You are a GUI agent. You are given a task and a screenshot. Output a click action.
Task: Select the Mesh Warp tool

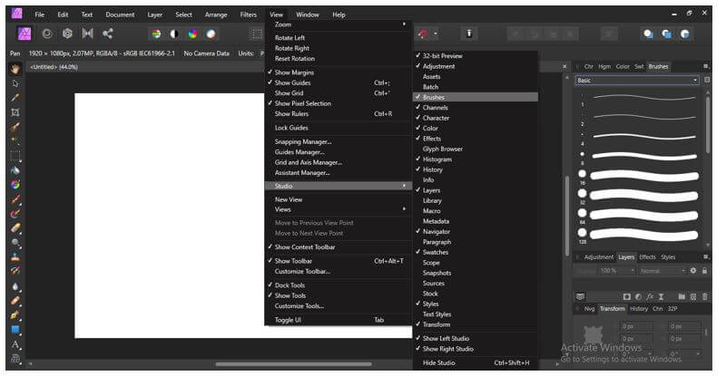[x=15, y=359]
